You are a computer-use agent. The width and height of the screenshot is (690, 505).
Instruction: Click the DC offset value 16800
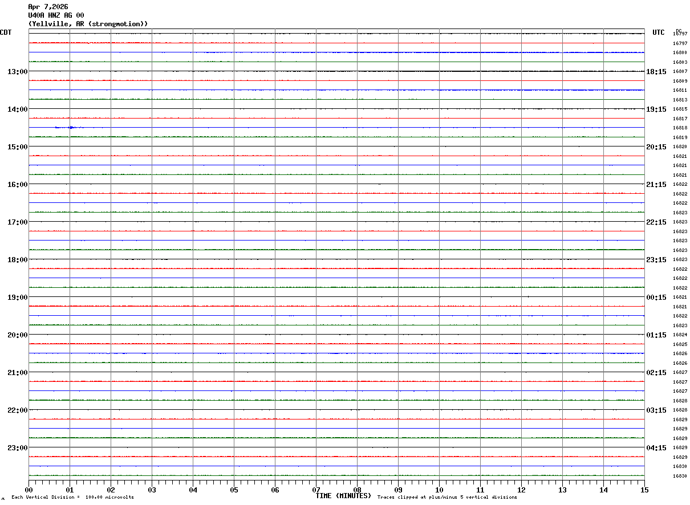(x=680, y=52)
